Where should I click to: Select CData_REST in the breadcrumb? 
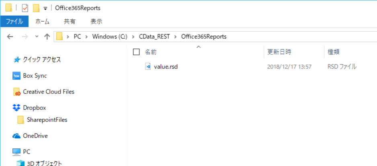point(154,37)
